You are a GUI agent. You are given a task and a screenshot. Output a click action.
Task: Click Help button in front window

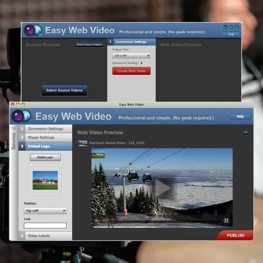240,117
